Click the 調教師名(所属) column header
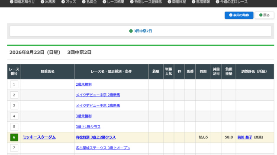Image resolution: width=277 pixels, height=155 pixels. tap(255, 71)
